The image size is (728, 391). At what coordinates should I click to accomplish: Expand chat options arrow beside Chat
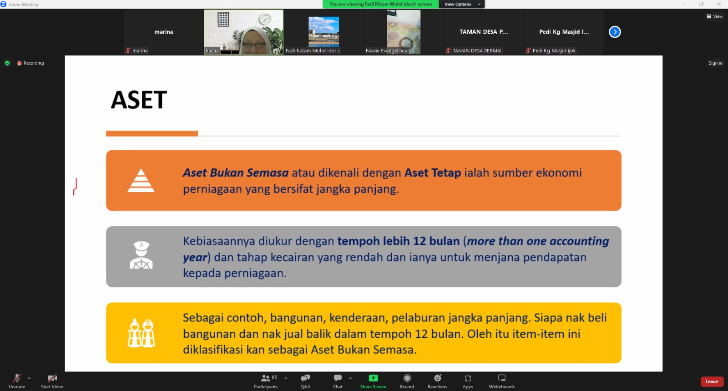(350, 378)
